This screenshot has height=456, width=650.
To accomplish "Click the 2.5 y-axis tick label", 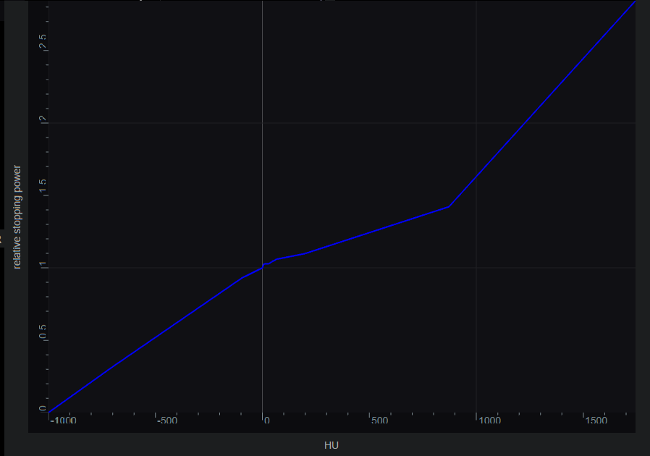I will coord(43,42).
